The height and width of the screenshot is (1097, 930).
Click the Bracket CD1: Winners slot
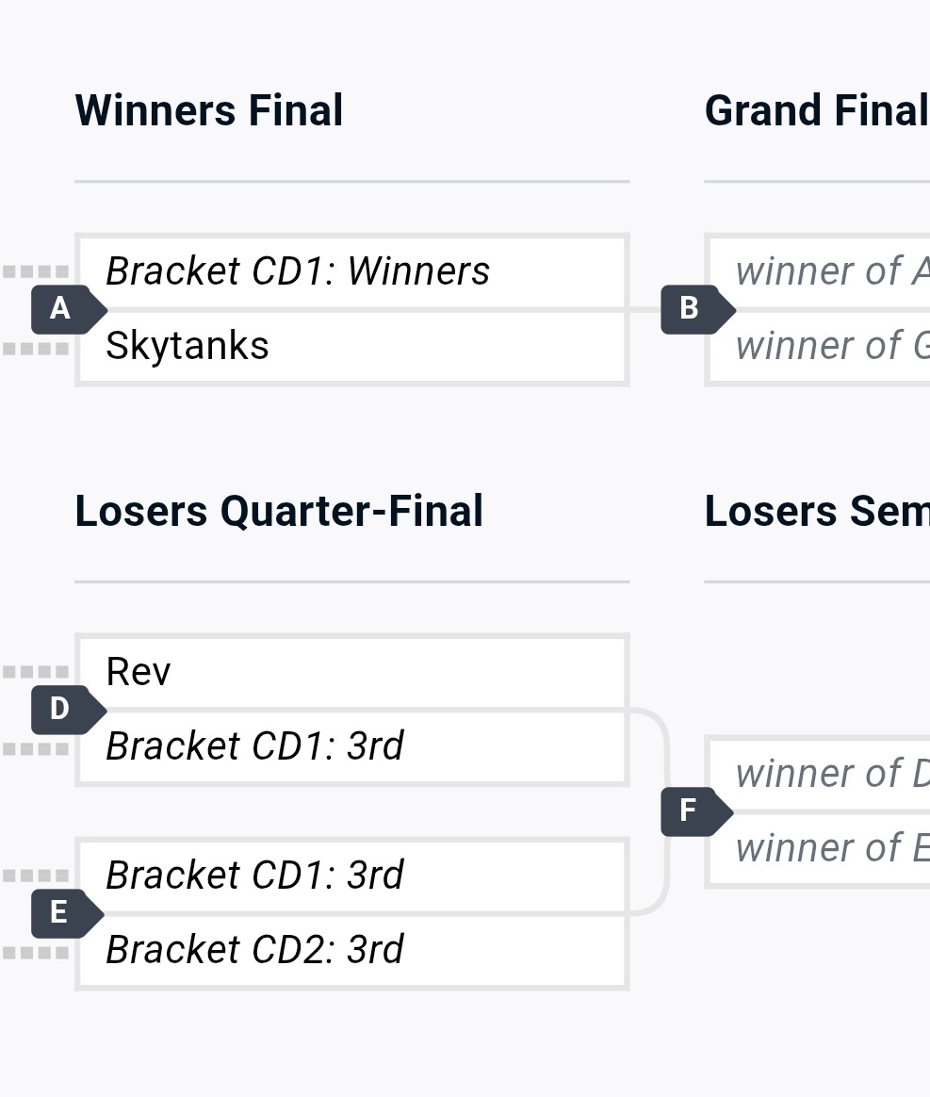pyautogui.click(x=352, y=271)
